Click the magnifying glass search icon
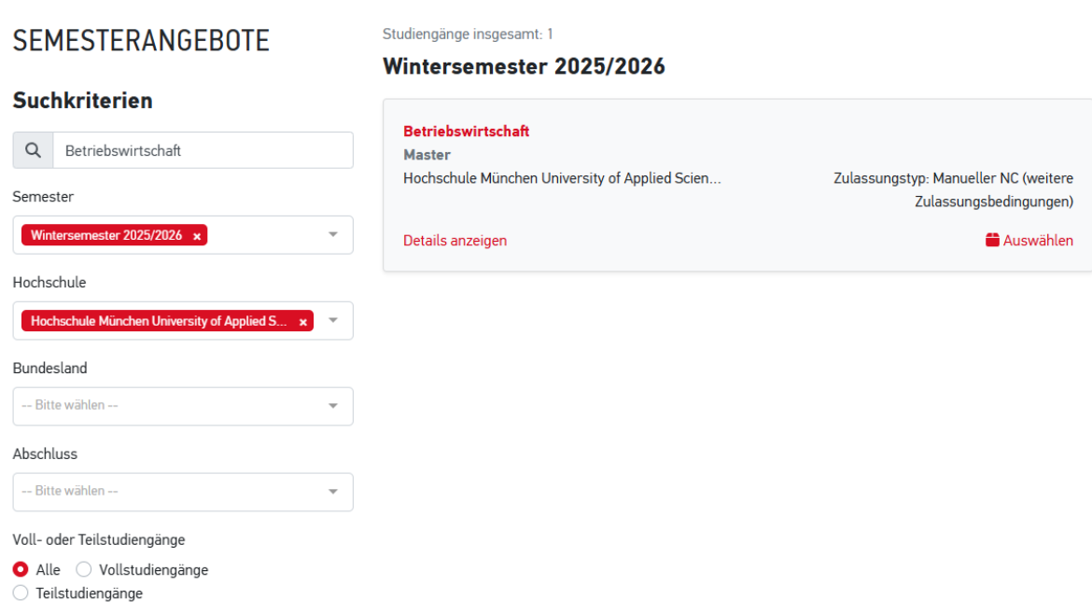The width and height of the screenshot is (1092, 614). click(x=33, y=150)
